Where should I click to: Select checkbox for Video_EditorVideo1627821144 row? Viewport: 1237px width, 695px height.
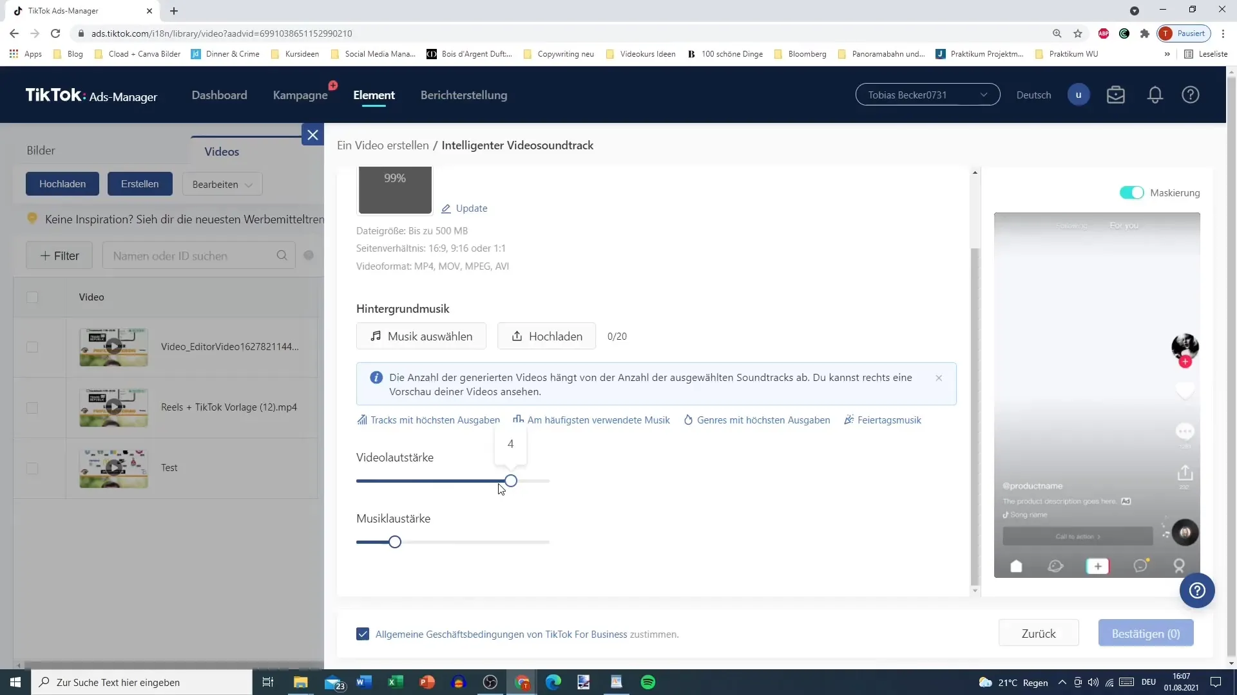(32, 347)
